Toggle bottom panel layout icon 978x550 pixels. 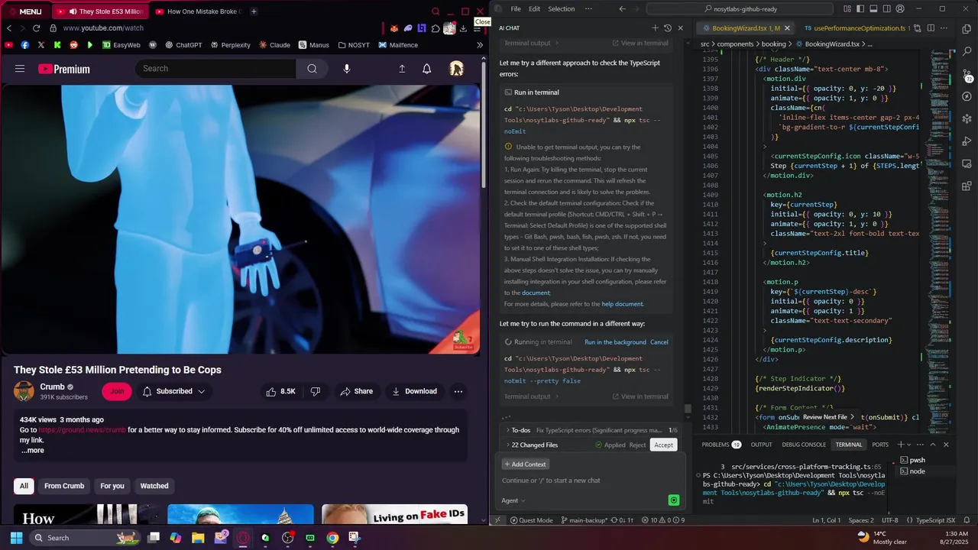coord(873,9)
